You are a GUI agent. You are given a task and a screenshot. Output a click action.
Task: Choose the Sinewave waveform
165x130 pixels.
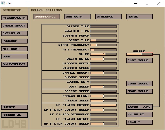coord(109,17)
